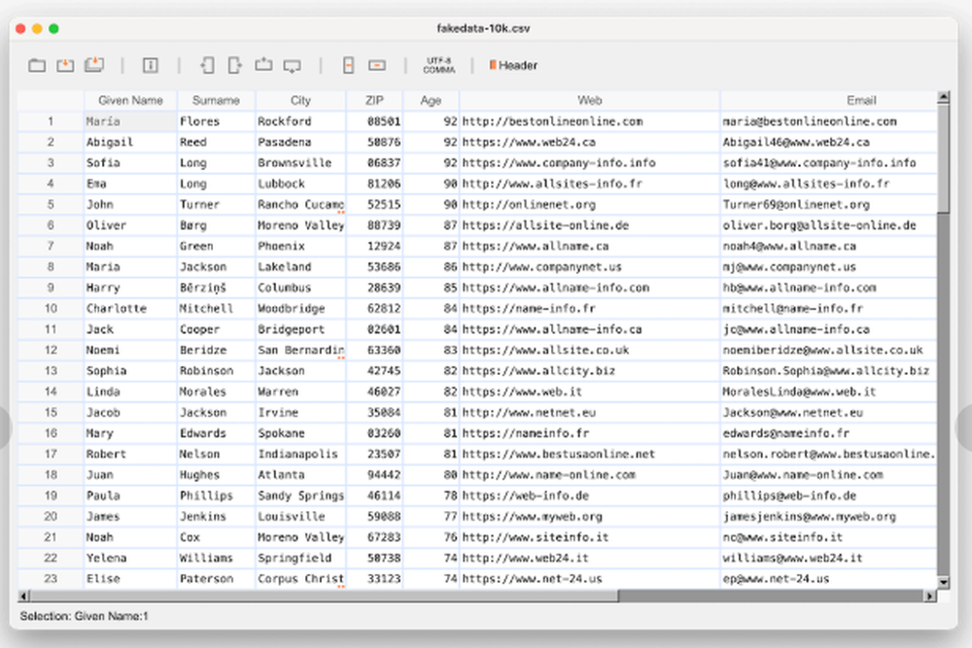This screenshot has height=648, width=972.
Task: Select the email cell "williams@www.web24.it"
Action: (829, 559)
